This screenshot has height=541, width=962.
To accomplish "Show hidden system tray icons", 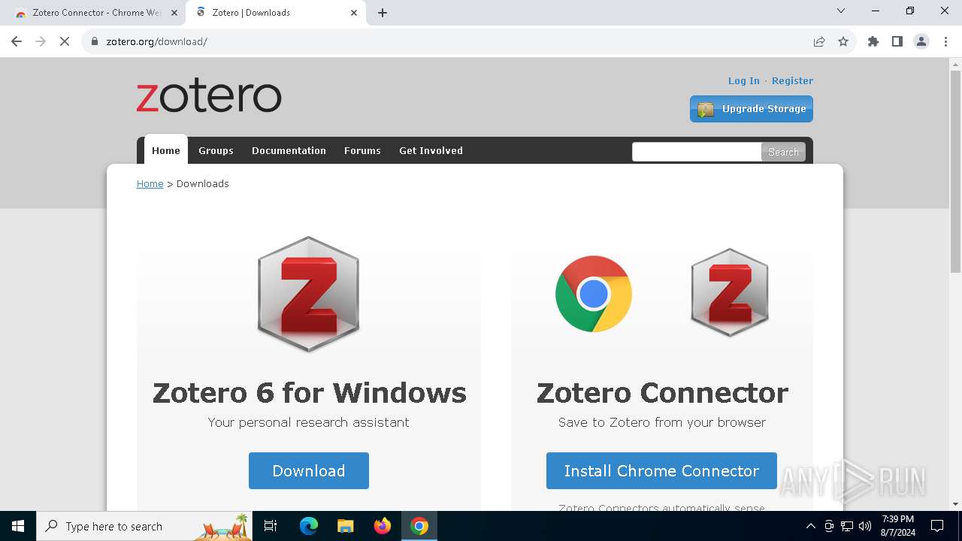I will (x=810, y=526).
